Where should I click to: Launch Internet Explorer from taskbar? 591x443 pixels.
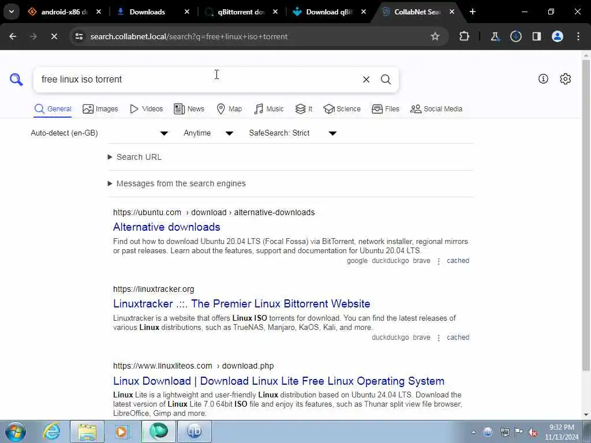51,431
